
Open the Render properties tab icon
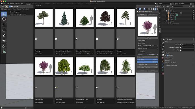[x=163, y=46]
